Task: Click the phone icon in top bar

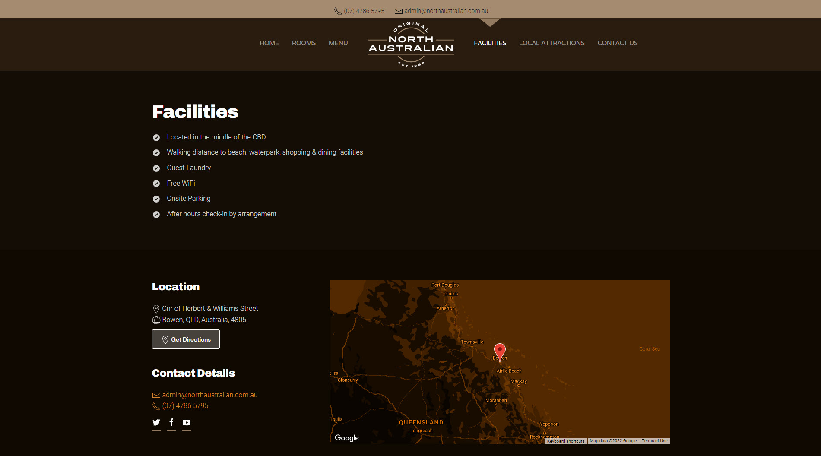Action: (338, 11)
